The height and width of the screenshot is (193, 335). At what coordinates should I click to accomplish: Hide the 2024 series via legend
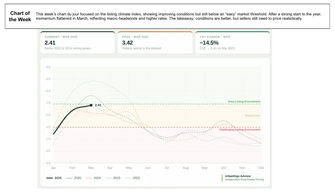coord(92,178)
